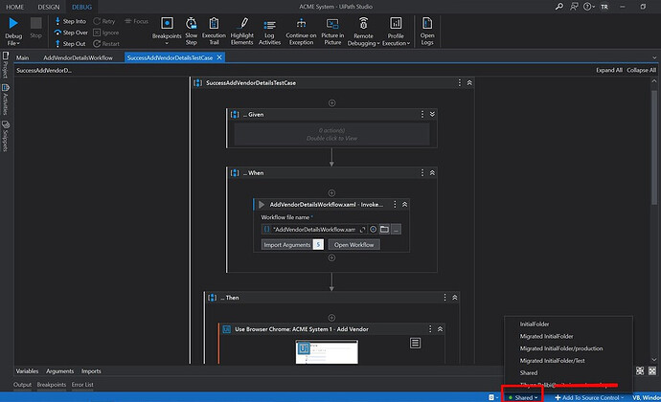
Task: Click the Debug File play button
Action: tap(13, 24)
